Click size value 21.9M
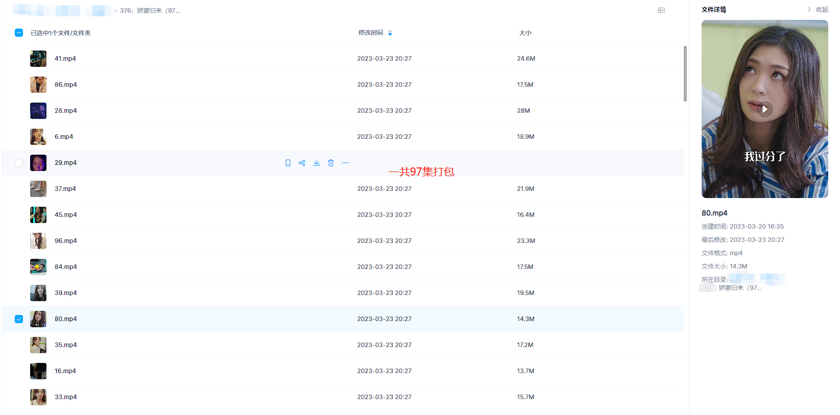The height and width of the screenshot is (415, 840). 525,189
